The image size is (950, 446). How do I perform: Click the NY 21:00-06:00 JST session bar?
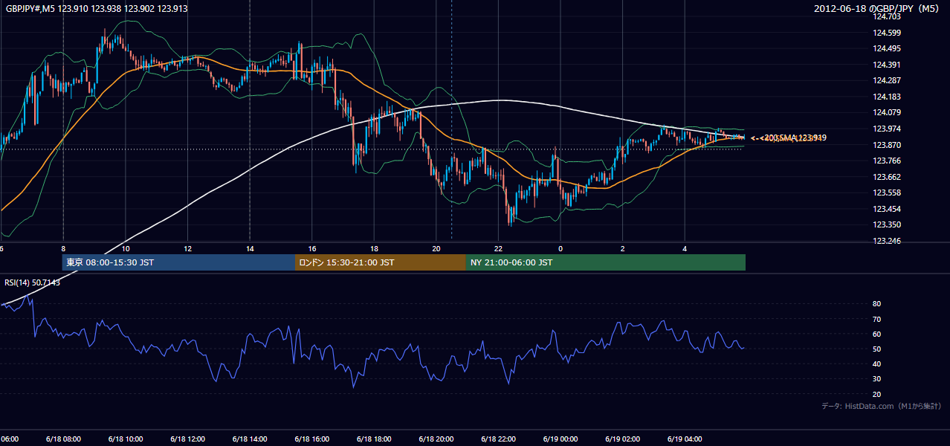point(606,262)
